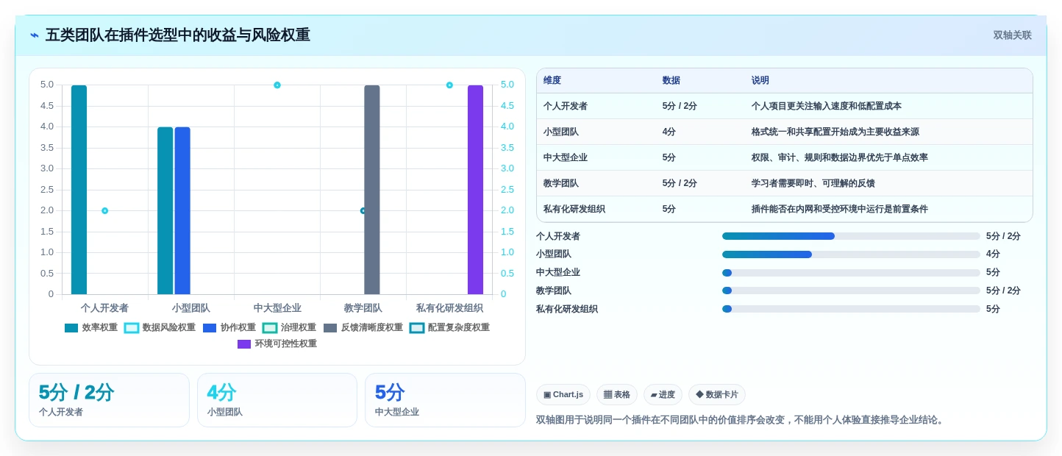Click the lightning icon beside the title
The image size is (1062, 456).
[35, 35]
